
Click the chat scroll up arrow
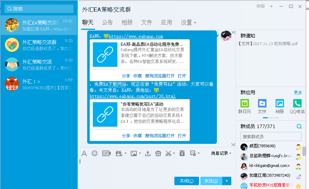[x=233, y=33]
